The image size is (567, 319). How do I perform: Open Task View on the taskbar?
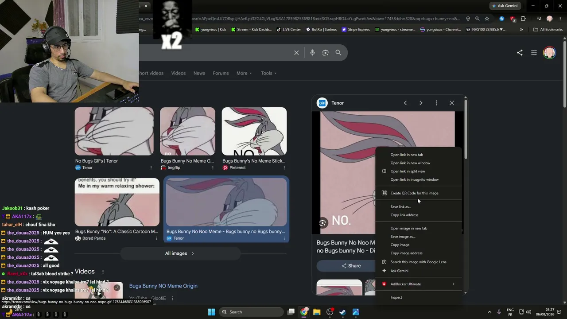291,312
